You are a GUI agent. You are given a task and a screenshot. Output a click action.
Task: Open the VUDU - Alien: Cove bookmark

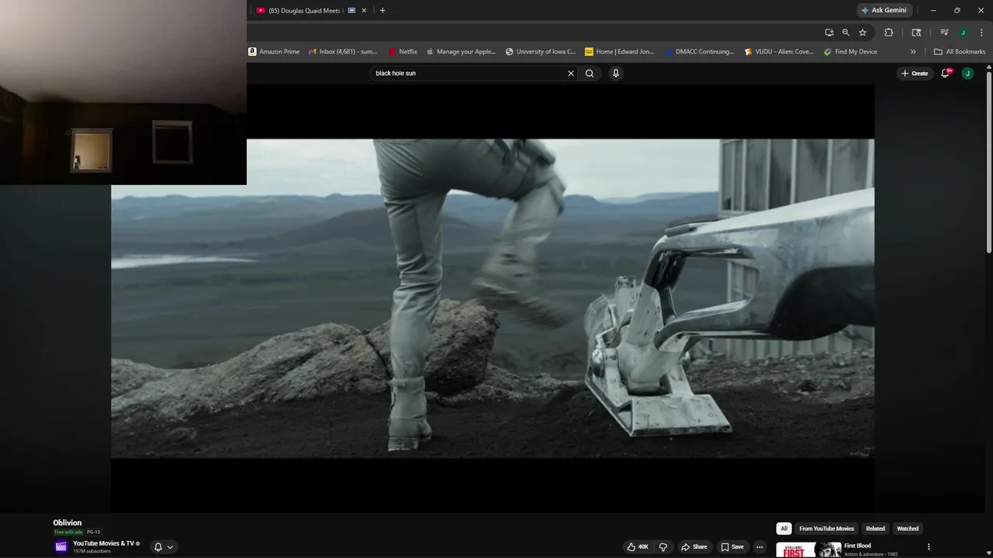779,52
